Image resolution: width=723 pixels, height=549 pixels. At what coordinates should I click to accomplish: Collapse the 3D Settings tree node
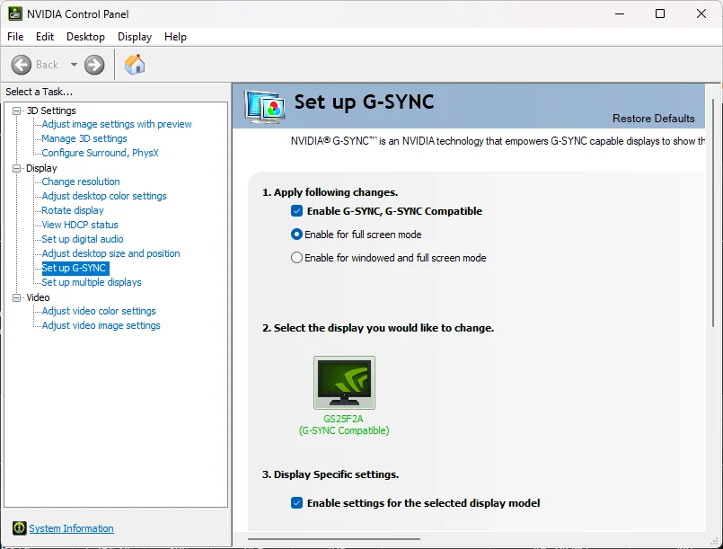[x=16, y=111]
